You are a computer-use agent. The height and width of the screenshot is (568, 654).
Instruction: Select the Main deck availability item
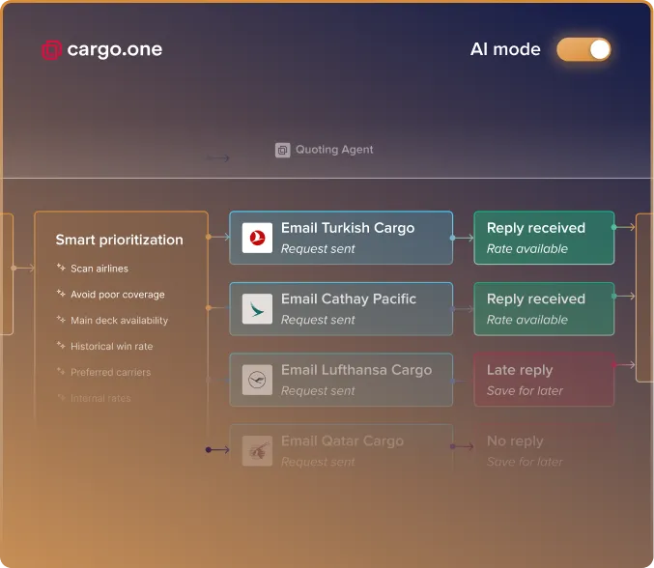coord(119,321)
